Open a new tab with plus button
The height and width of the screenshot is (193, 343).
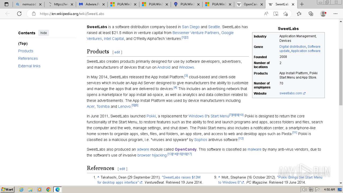[302, 4]
